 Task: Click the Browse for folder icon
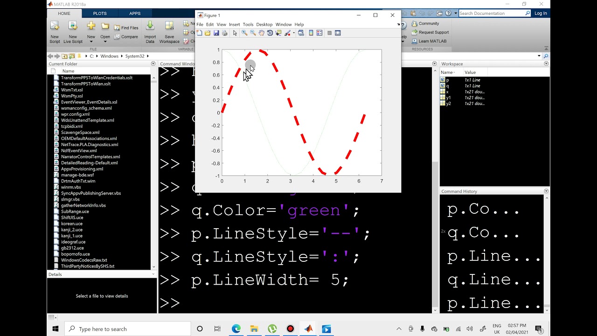[72, 56]
